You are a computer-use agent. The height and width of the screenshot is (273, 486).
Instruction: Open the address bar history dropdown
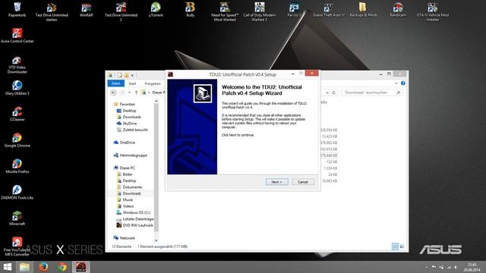click(x=327, y=93)
